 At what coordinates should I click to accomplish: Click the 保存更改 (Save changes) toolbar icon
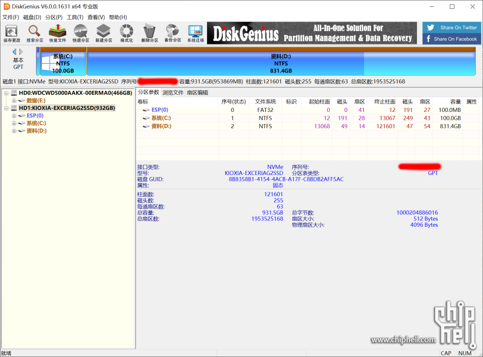[12, 34]
